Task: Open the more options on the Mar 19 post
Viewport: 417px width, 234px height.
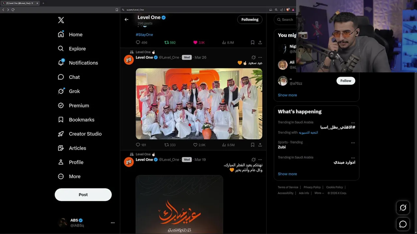Action: point(260,160)
